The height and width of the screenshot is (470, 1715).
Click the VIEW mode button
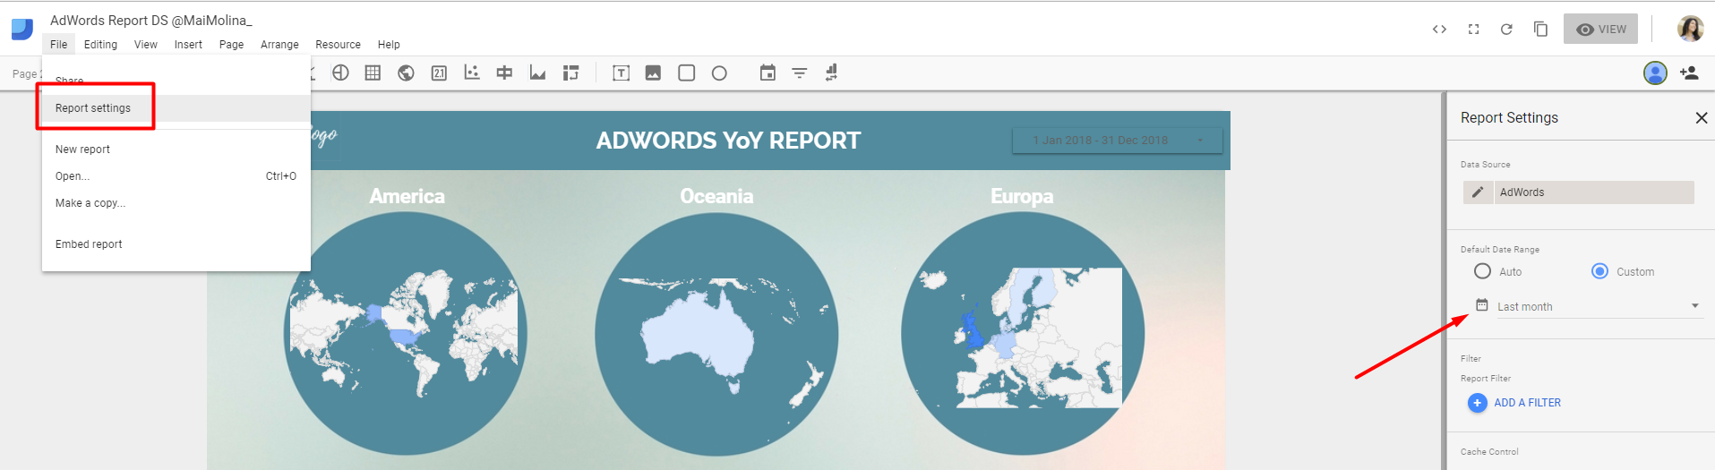(1600, 29)
